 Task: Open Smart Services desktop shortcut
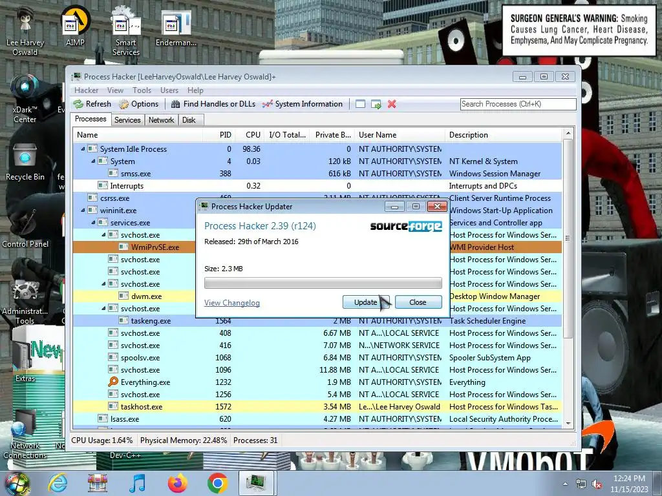(x=126, y=30)
